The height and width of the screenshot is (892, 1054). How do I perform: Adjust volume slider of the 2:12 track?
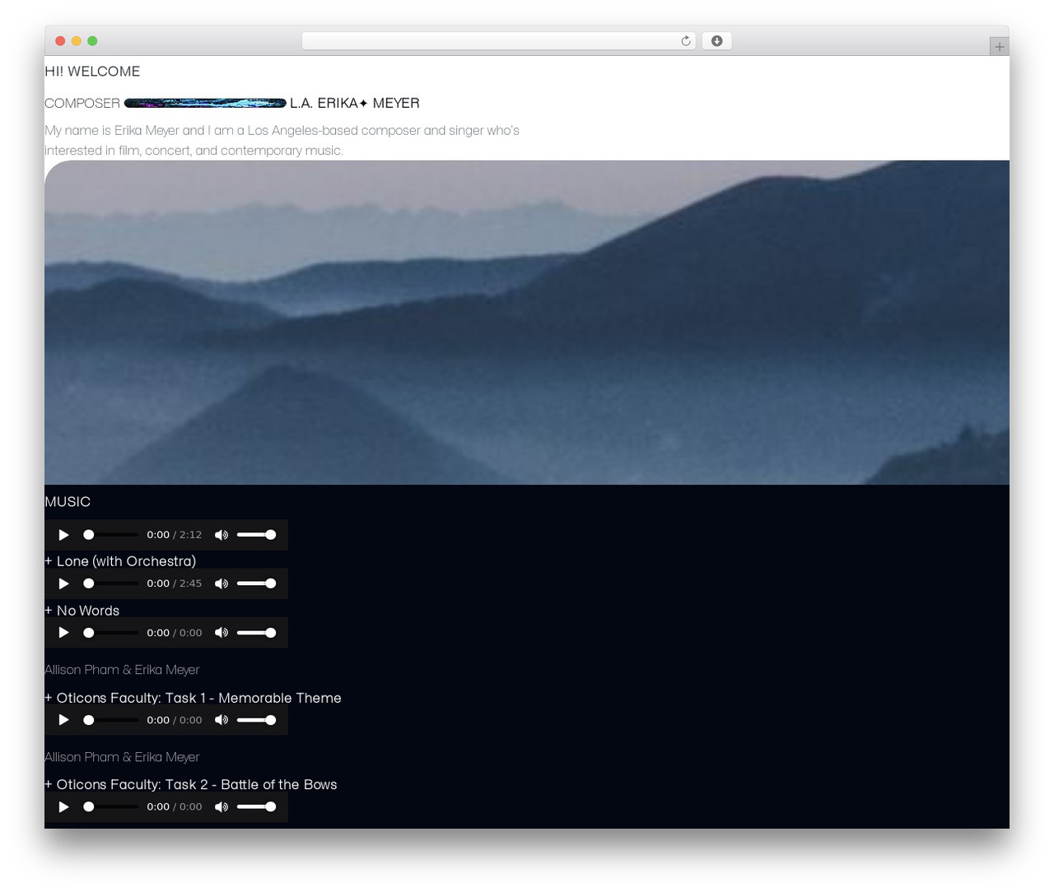tap(256, 535)
